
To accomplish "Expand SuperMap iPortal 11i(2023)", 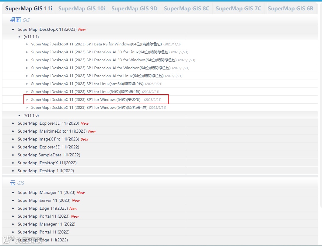I will [x=44, y=216].
